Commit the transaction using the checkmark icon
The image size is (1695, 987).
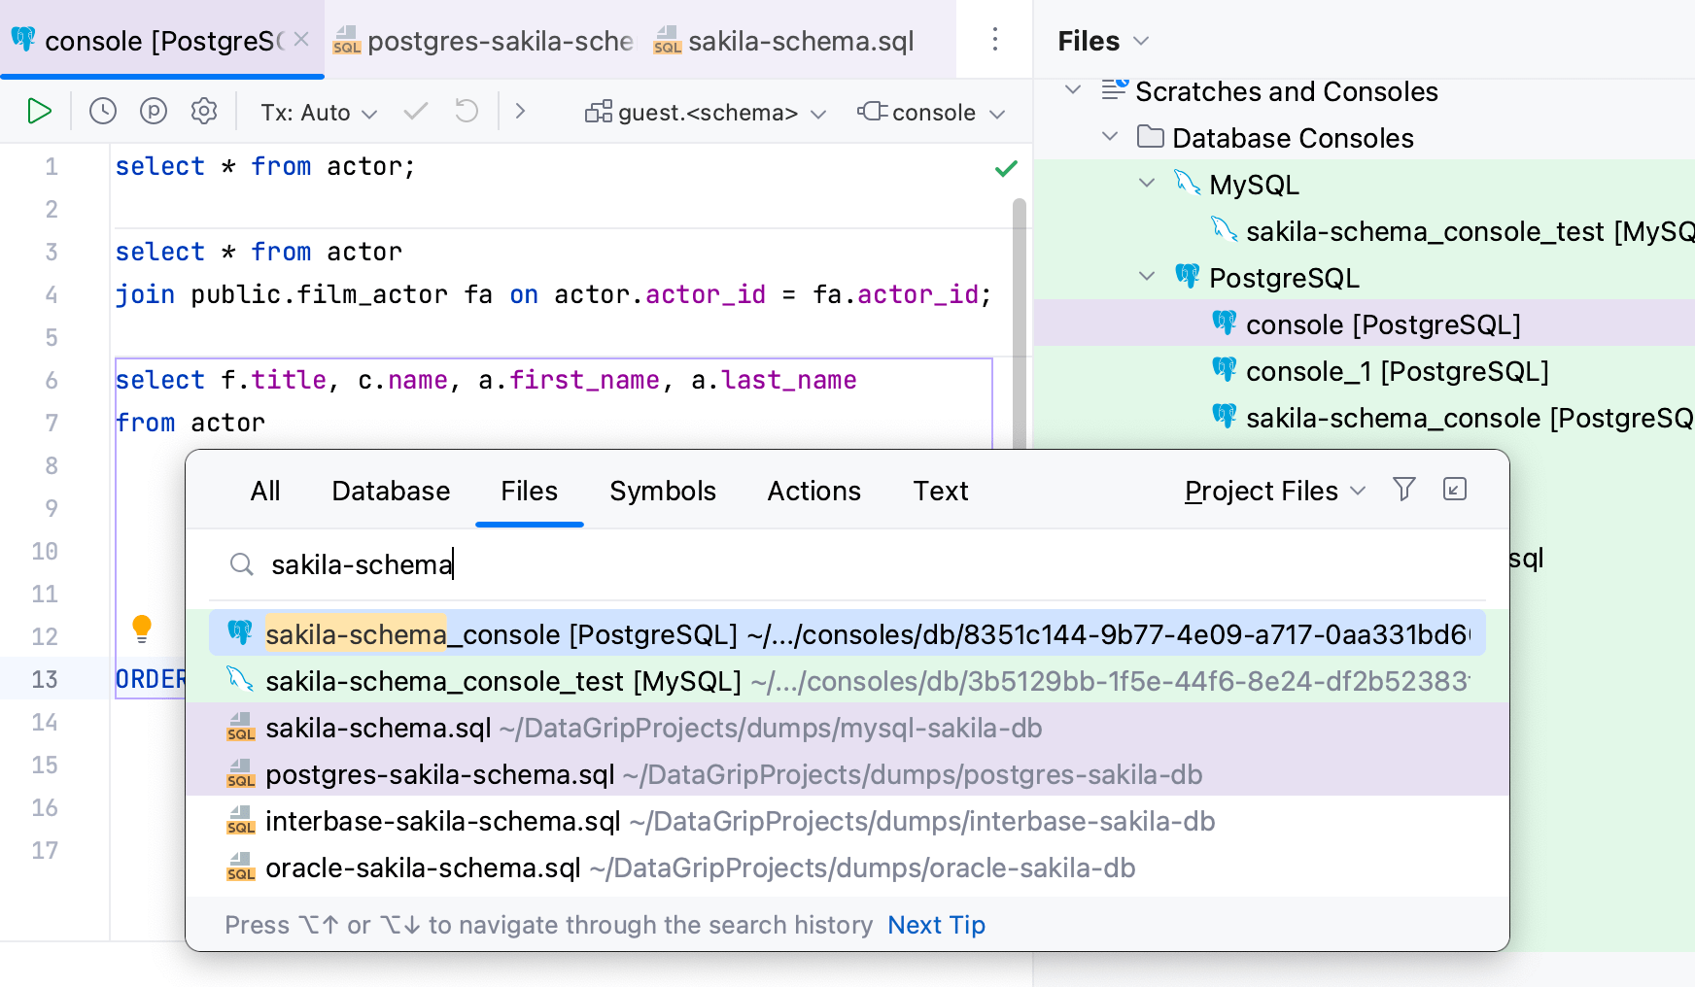pos(415,111)
